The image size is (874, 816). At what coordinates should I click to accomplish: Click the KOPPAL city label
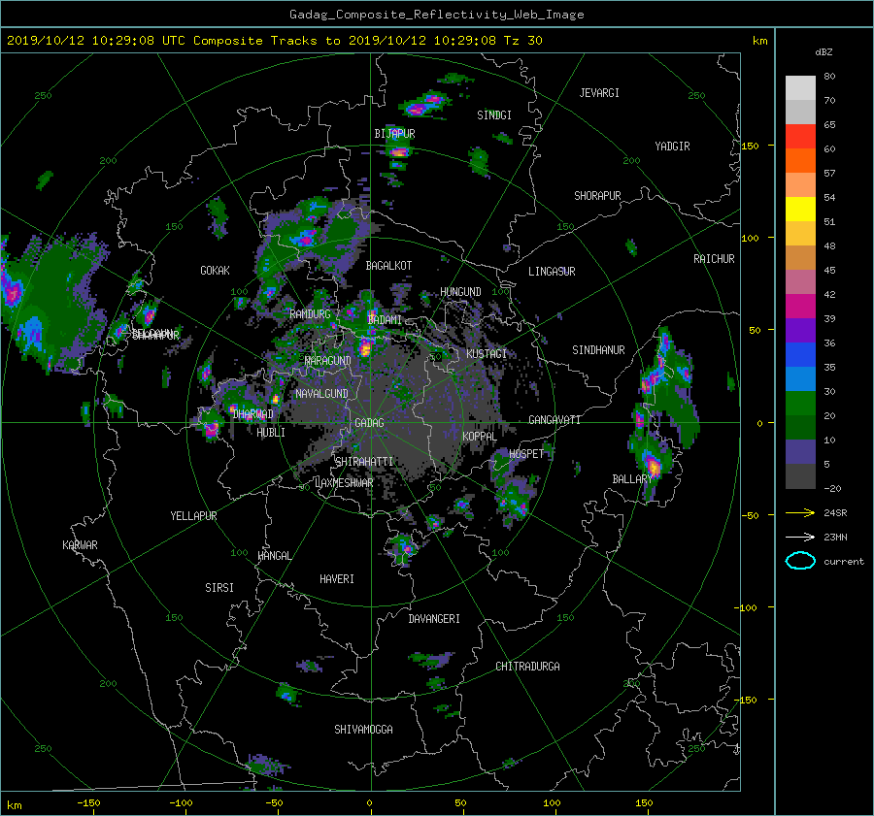click(x=480, y=437)
